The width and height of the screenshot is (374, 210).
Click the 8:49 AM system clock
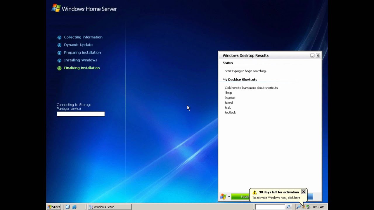(x=318, y=207)
